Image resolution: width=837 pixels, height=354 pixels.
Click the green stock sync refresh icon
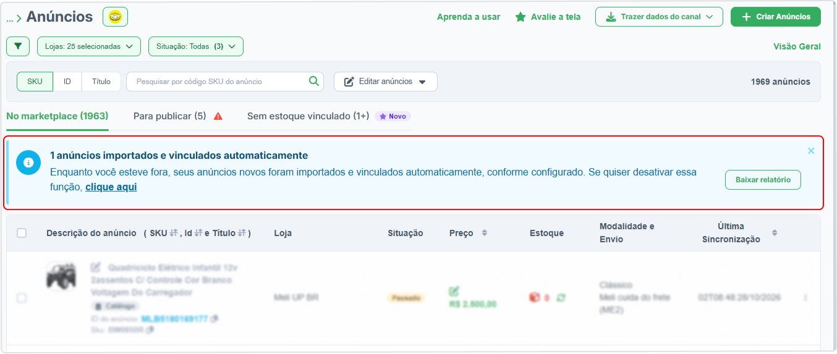point(561,298)
